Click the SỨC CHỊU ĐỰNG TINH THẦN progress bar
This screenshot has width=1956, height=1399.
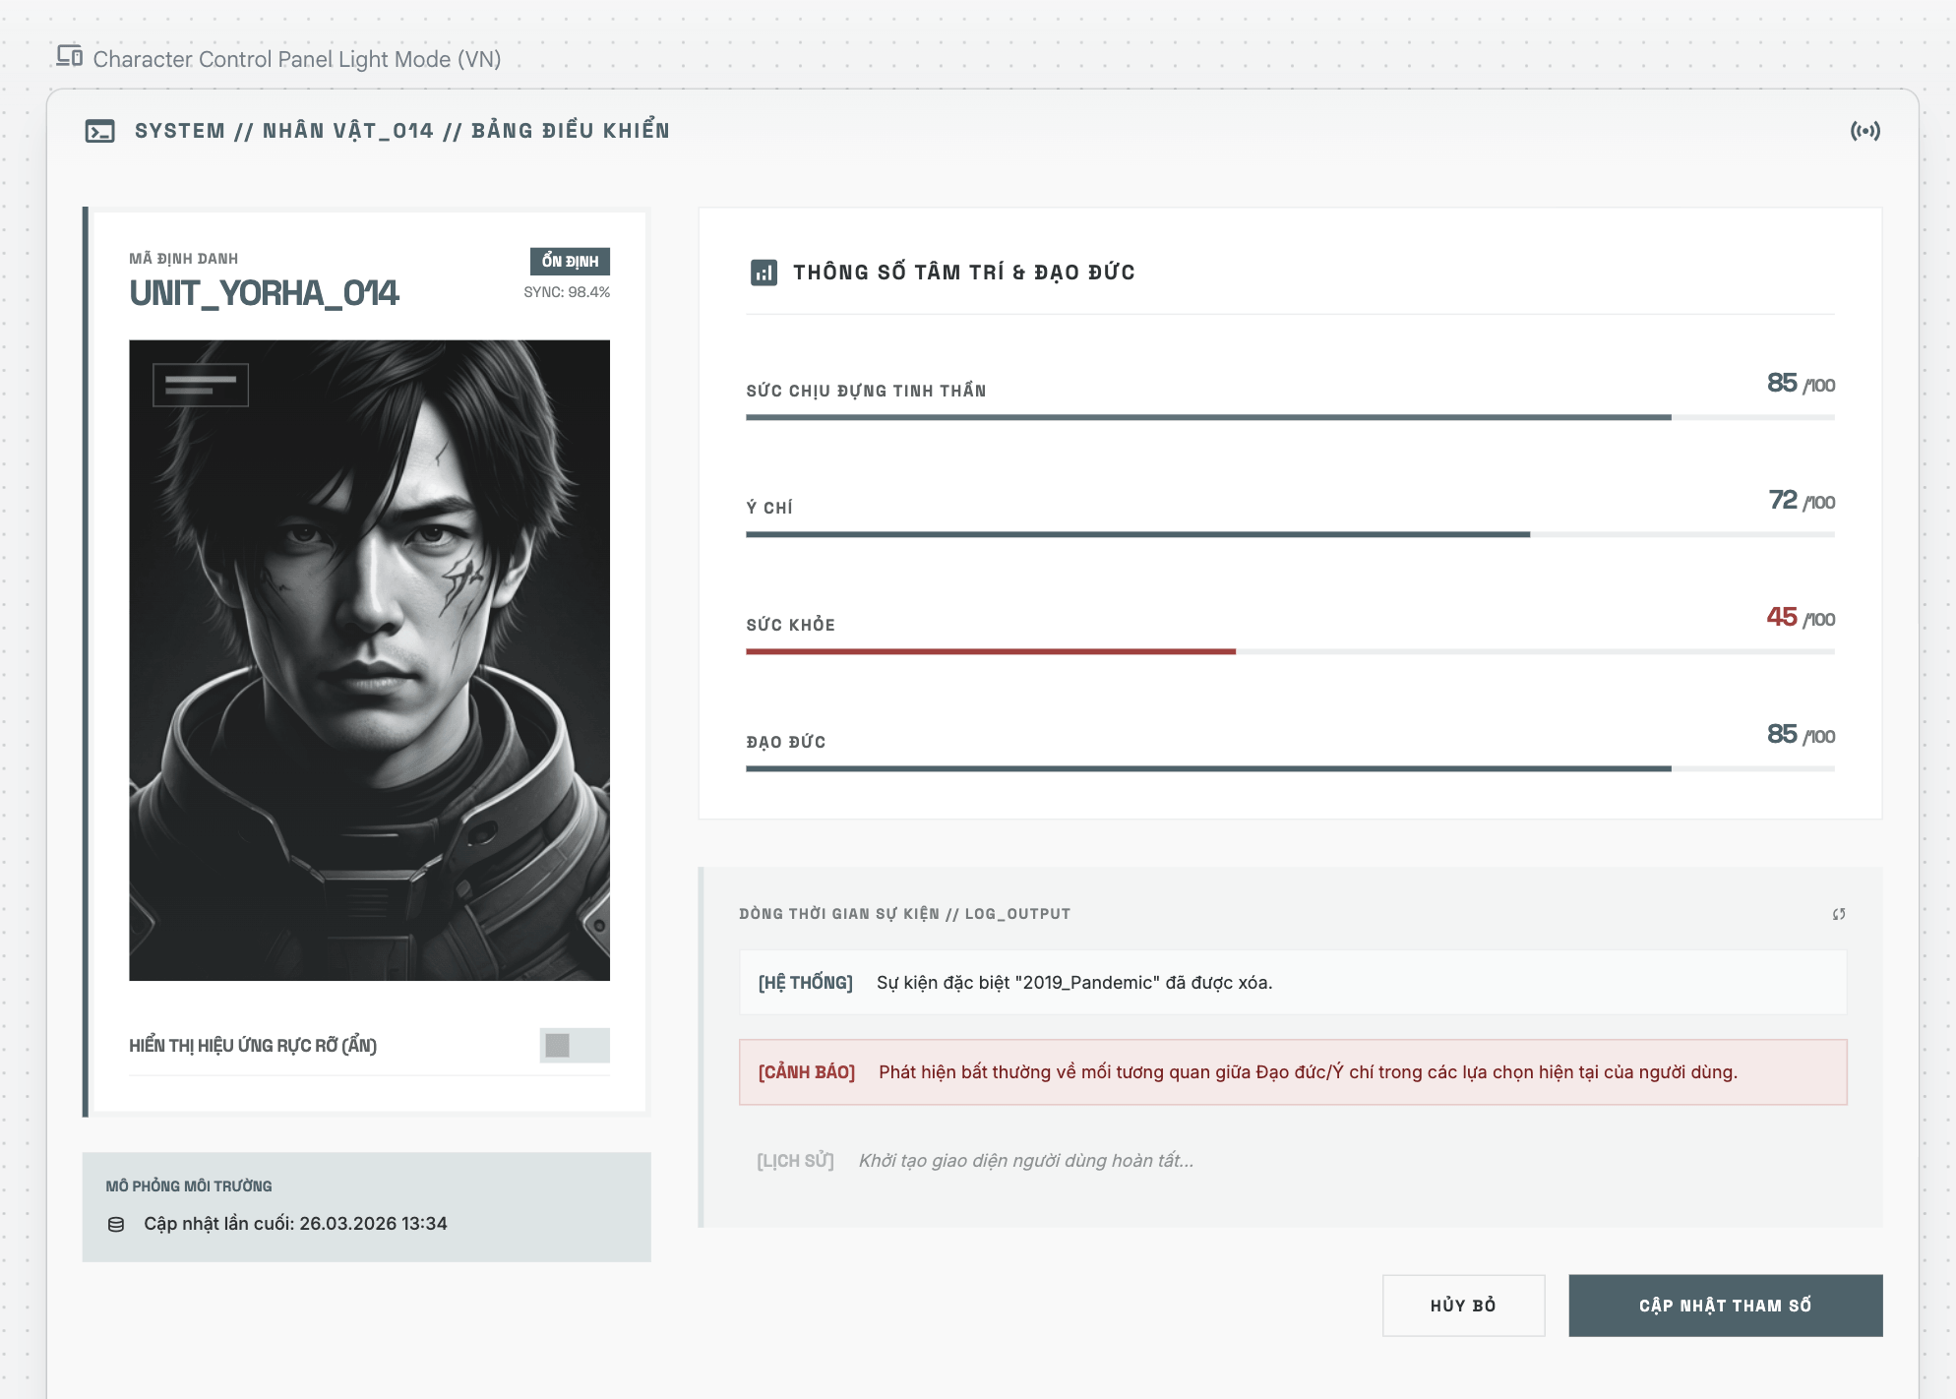point(1290,417)
